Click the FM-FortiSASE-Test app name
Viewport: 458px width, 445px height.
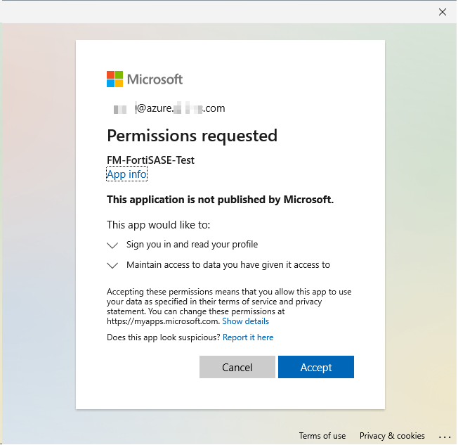point(150,160)
